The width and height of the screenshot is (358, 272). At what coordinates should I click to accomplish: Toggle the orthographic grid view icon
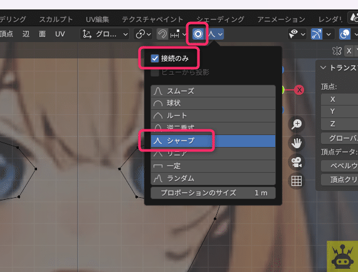[x=297, y=181]
